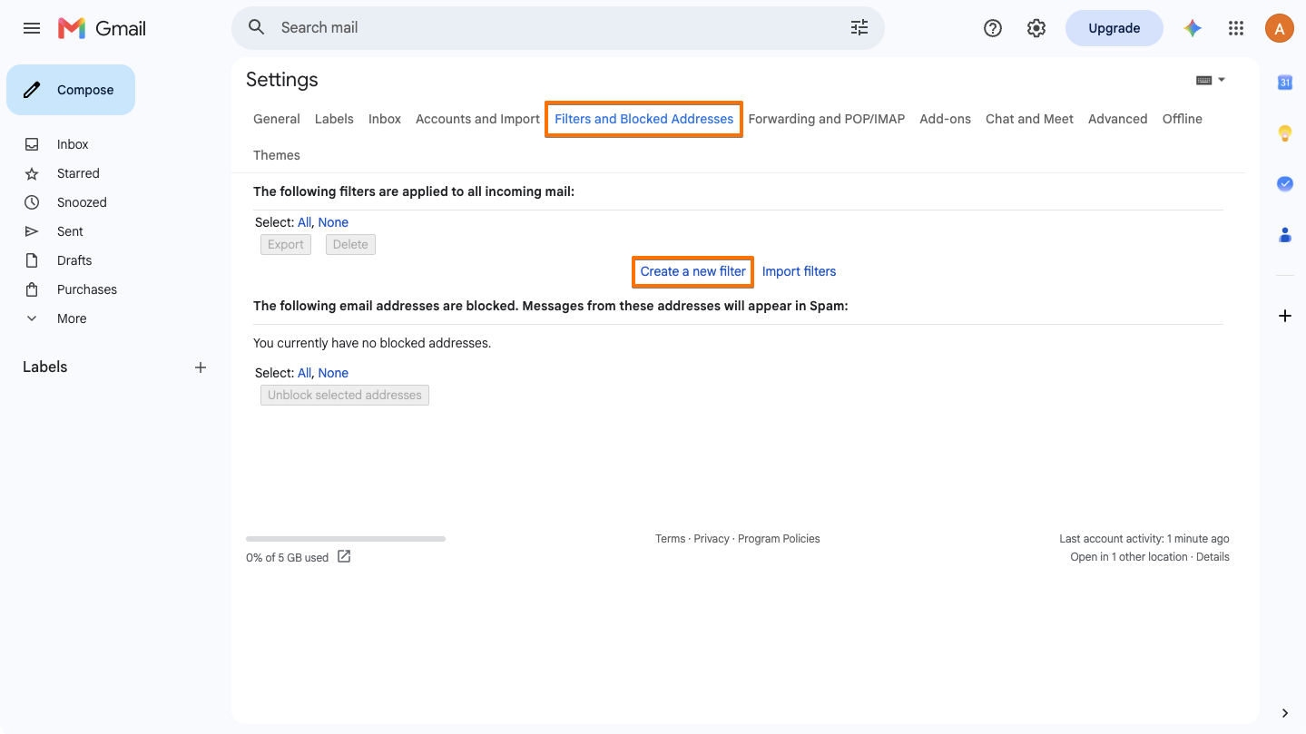Click inside the Search mail field
The height and width of the screenshot is (734, 1306).
tap(558, 28)
